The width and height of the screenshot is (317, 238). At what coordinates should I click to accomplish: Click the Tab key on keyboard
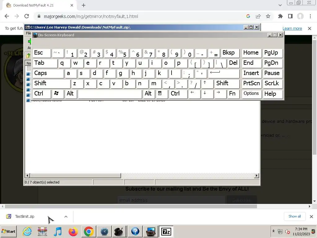point(45,63)
